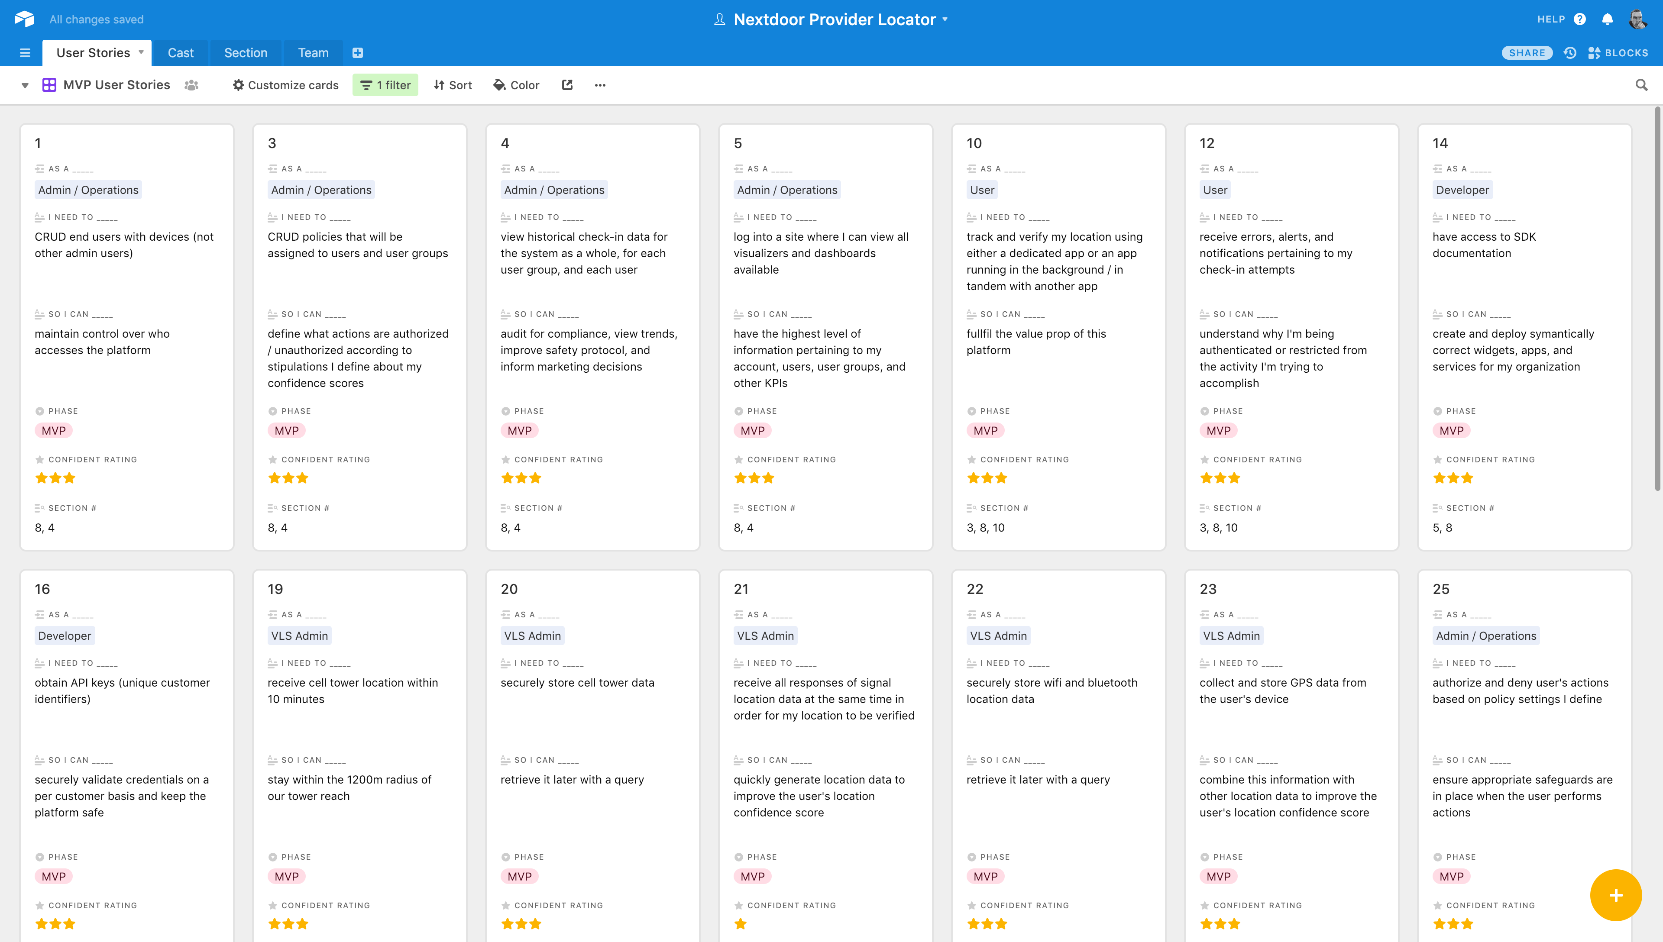
Task: Click the search magnifier icon
Action: (x=1642, y=85)
